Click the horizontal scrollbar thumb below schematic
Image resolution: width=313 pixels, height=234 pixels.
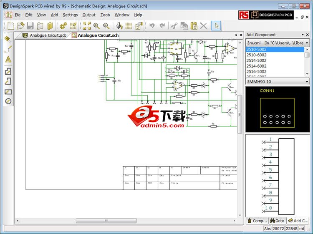[106, 221]
